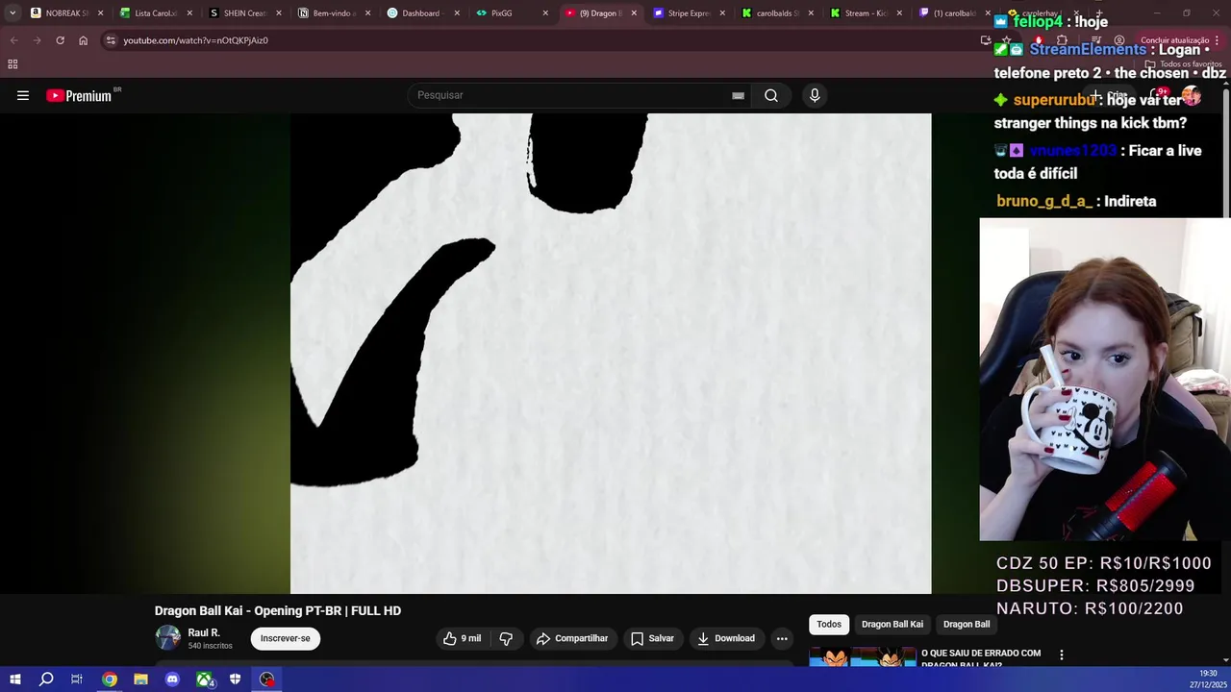
Task: Open Raul R. channel avatar
Action: 168,637
